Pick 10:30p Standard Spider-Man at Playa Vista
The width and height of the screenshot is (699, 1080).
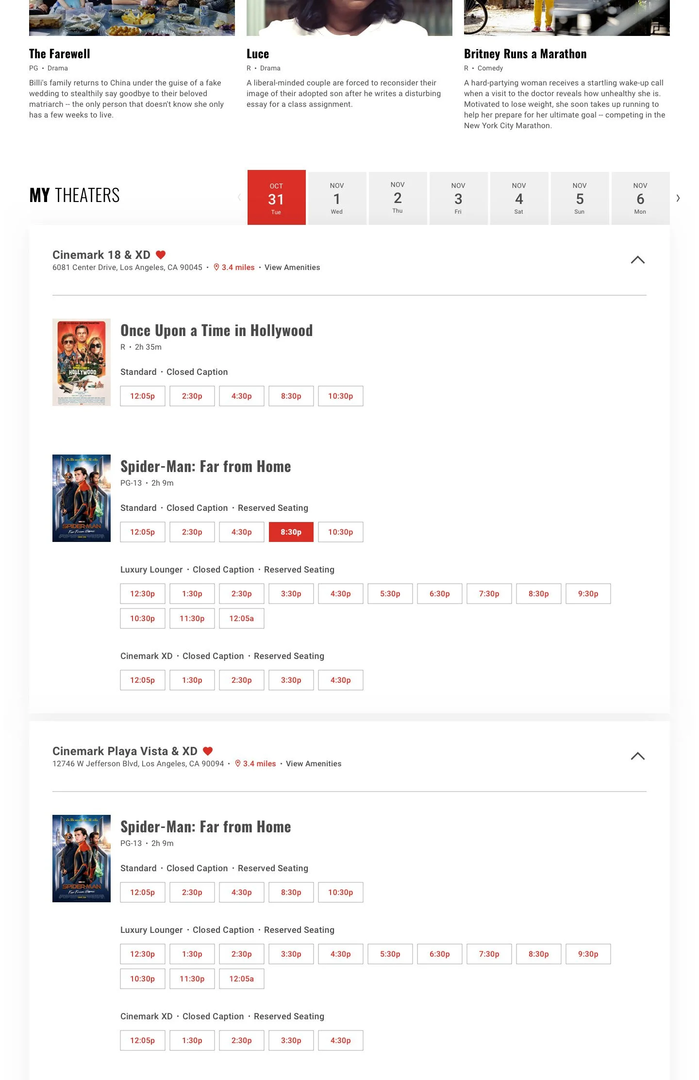(341, 893)
